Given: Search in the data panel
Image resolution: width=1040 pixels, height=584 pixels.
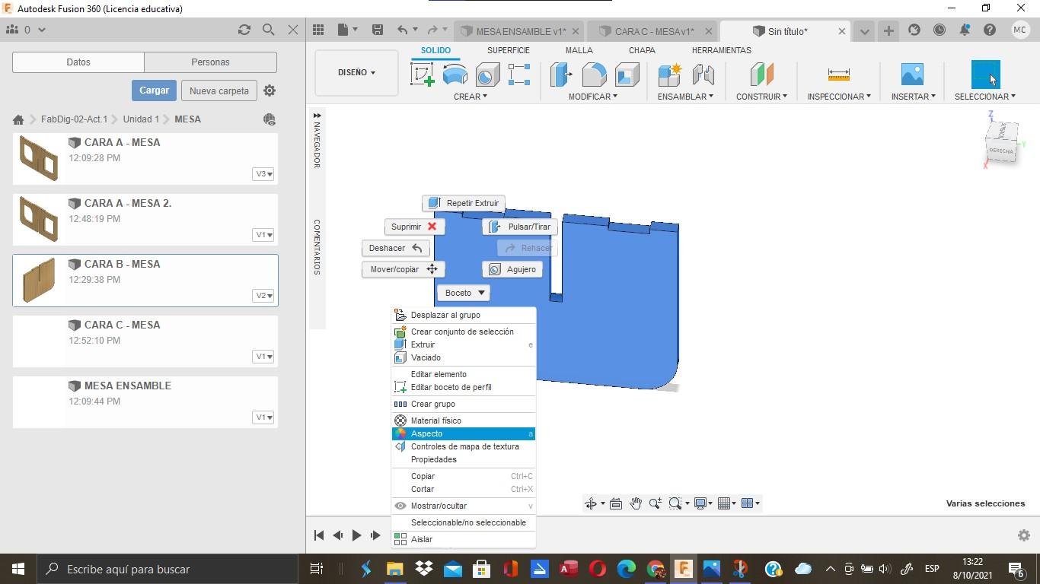Looking at the screenshot, I should coord(269,30).
